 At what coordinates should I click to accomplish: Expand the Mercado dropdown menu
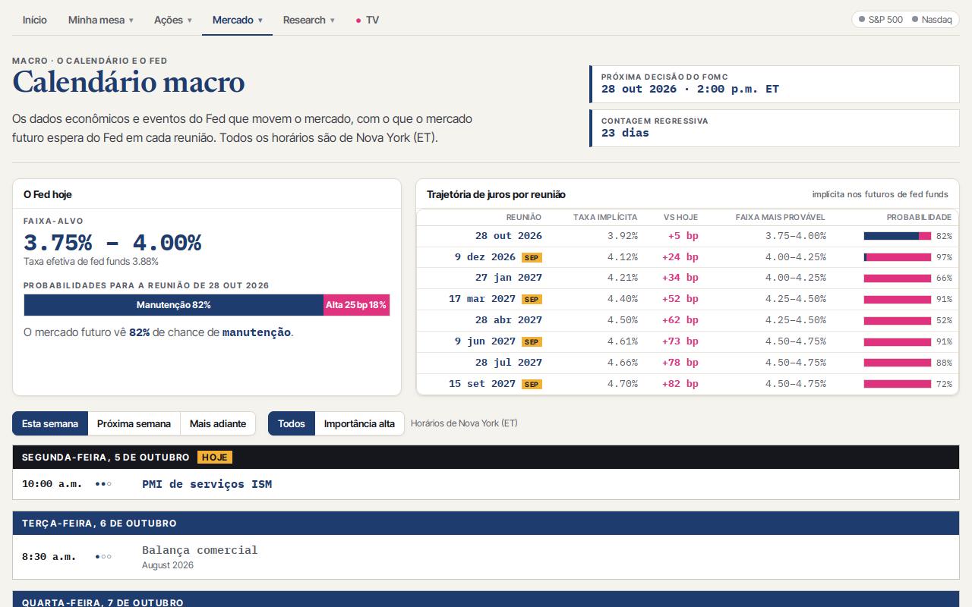pos(237,20)
